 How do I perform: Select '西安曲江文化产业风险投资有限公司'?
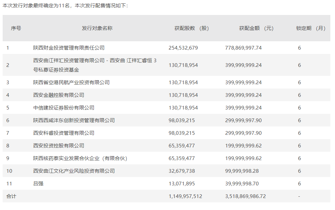coord(74,171)
